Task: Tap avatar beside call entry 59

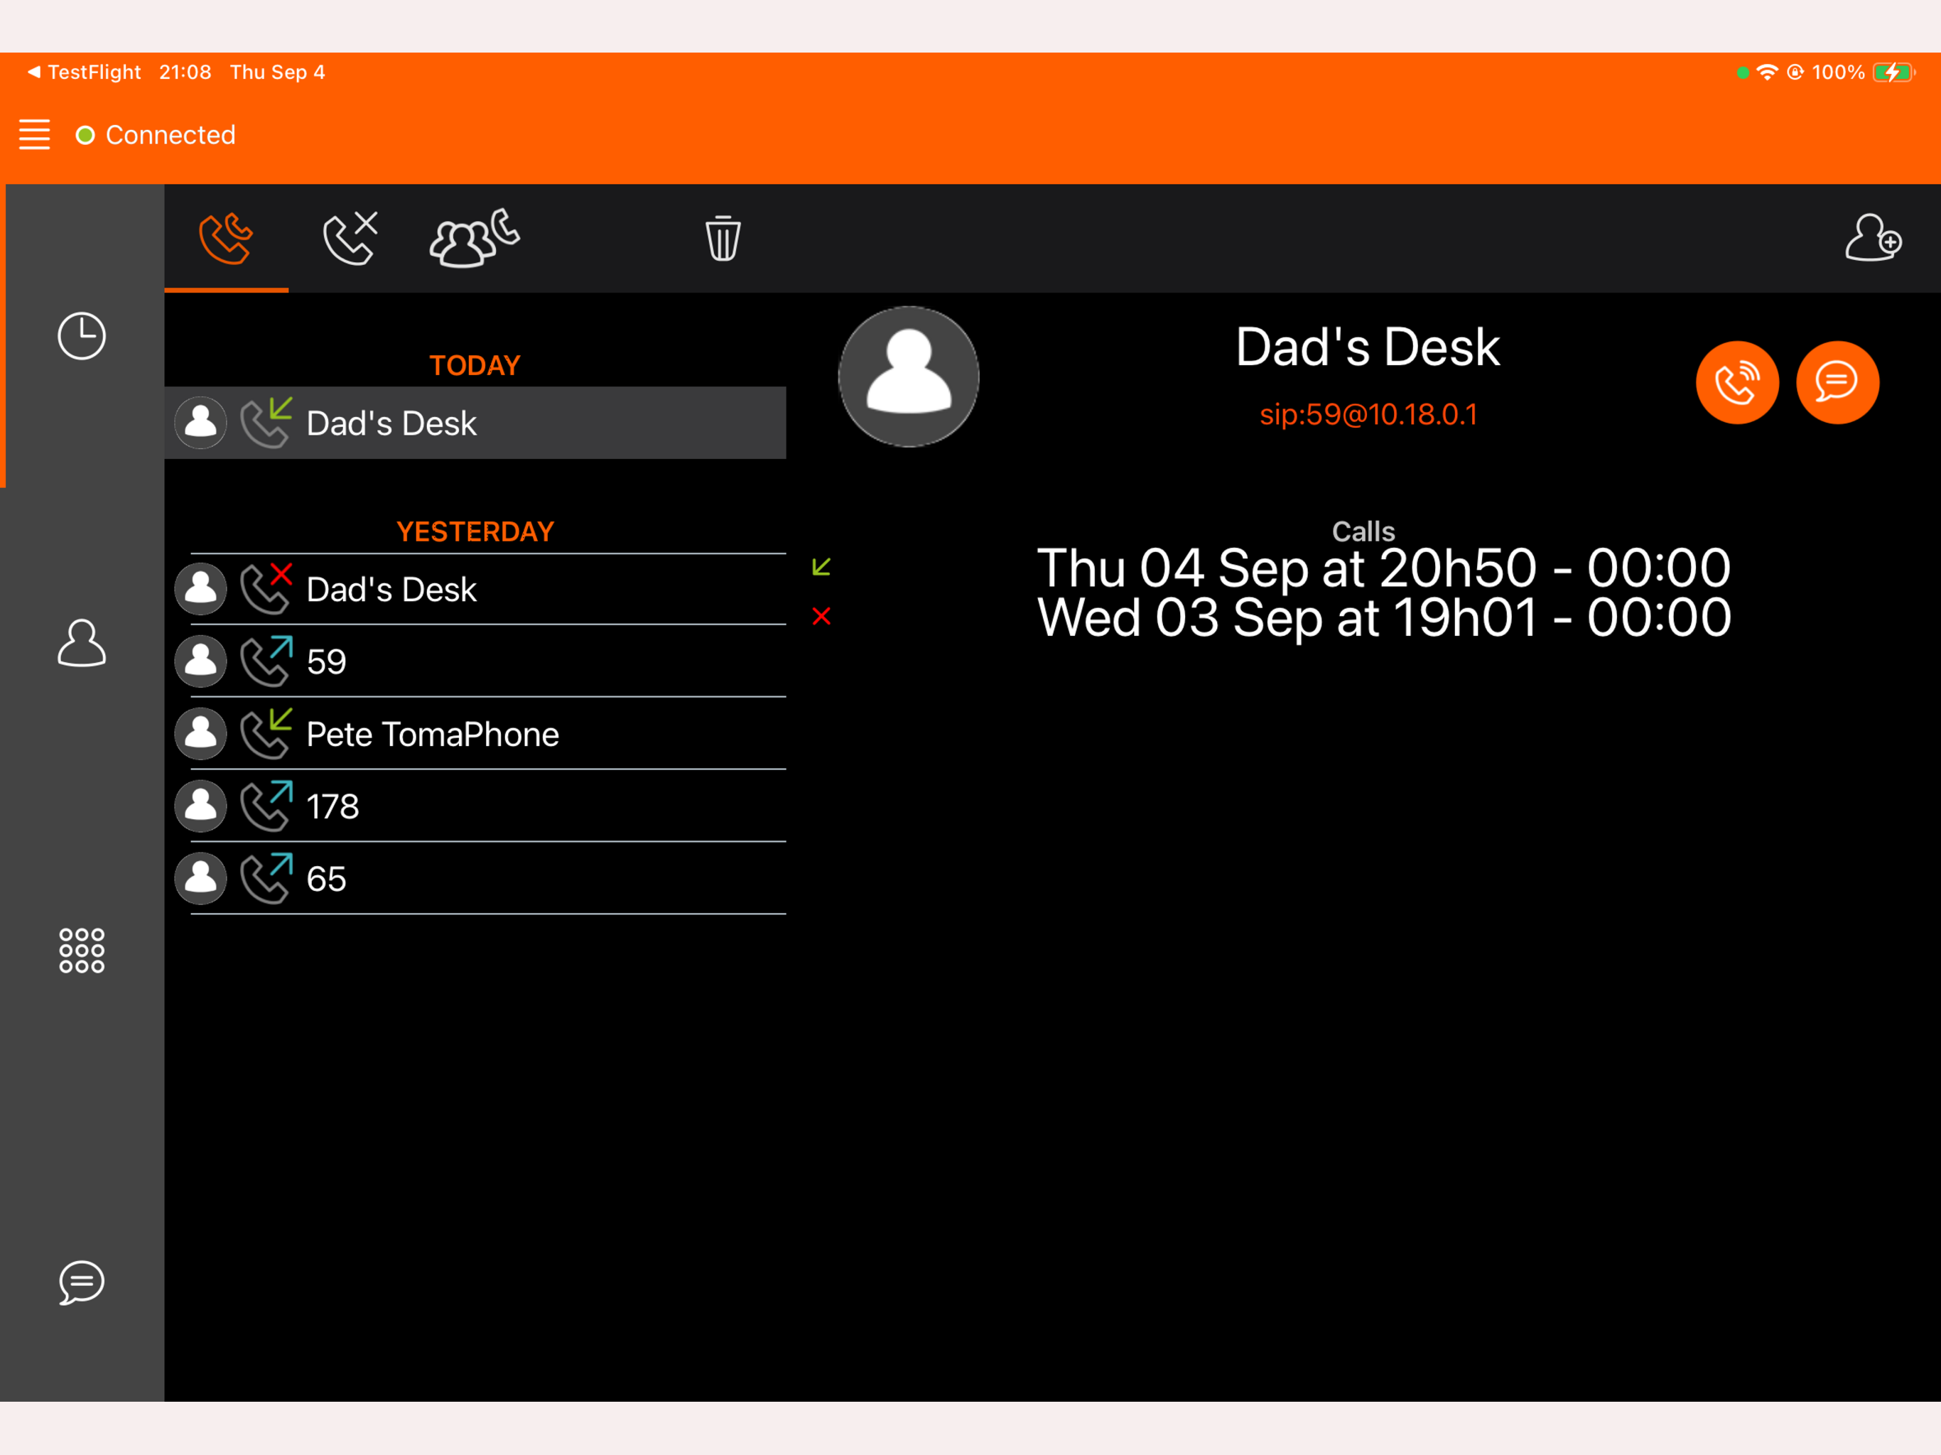Action: coord(201,661)
